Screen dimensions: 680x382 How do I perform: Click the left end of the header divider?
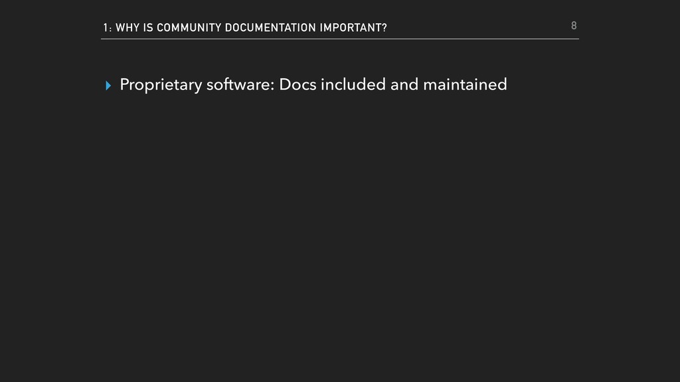point(104,38)
